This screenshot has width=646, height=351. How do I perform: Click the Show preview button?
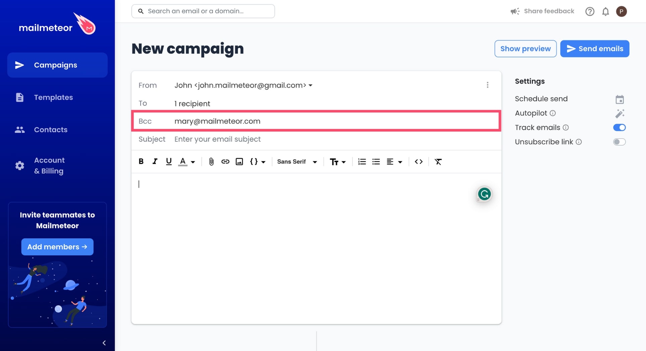(x=525, y=49)
